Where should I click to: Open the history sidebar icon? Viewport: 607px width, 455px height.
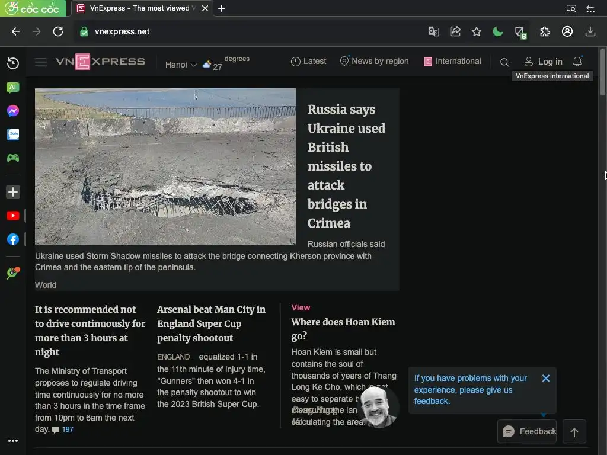pos(13,63)
